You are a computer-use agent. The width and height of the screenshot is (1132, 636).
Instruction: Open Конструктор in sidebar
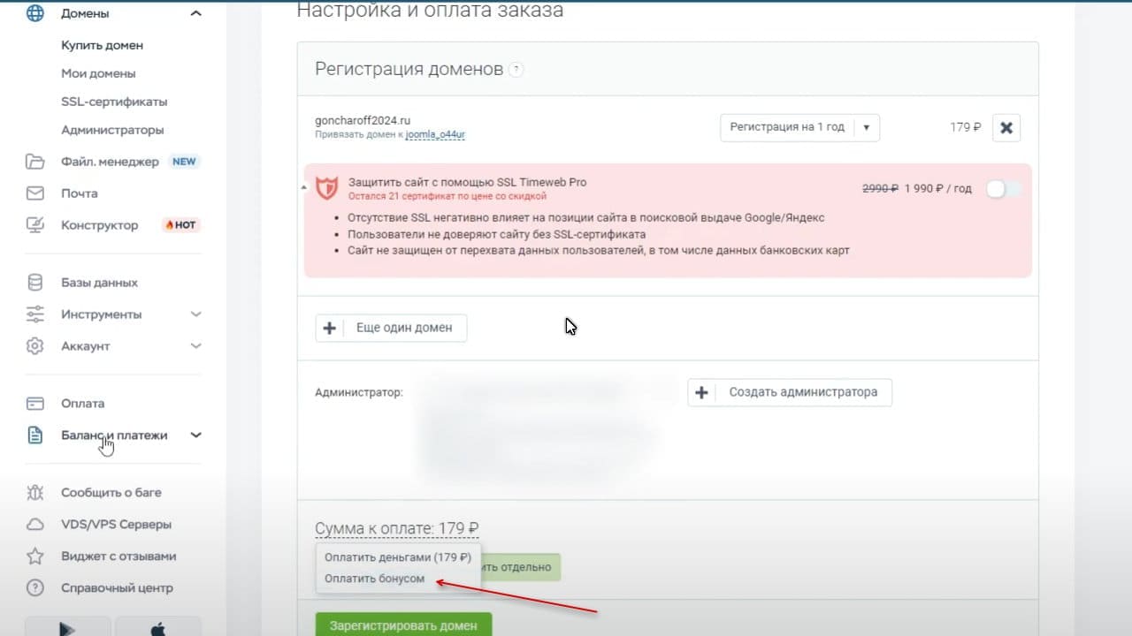(100, 225)
